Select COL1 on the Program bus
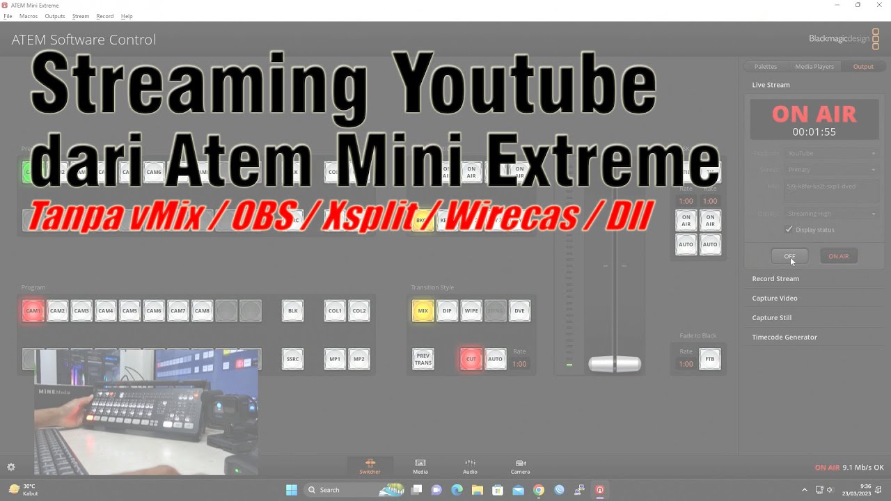 point(335,311)
